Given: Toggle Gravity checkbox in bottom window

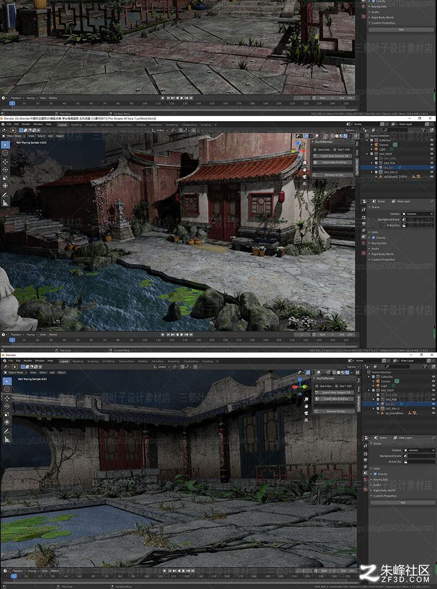Looking at the screenshot, I should click(375, 474).
